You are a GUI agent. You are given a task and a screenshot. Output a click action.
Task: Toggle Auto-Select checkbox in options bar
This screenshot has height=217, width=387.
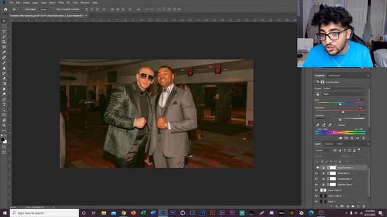pos(23,9)
